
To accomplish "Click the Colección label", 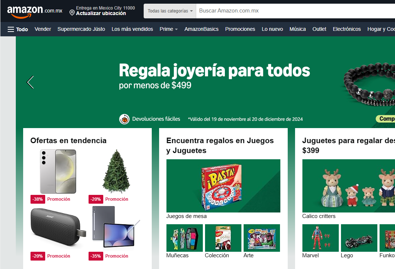I will pyautogui.click(x=217, y=255).
